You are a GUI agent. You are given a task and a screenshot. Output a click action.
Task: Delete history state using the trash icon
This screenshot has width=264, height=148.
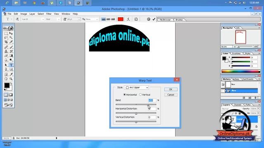(256, 98)
